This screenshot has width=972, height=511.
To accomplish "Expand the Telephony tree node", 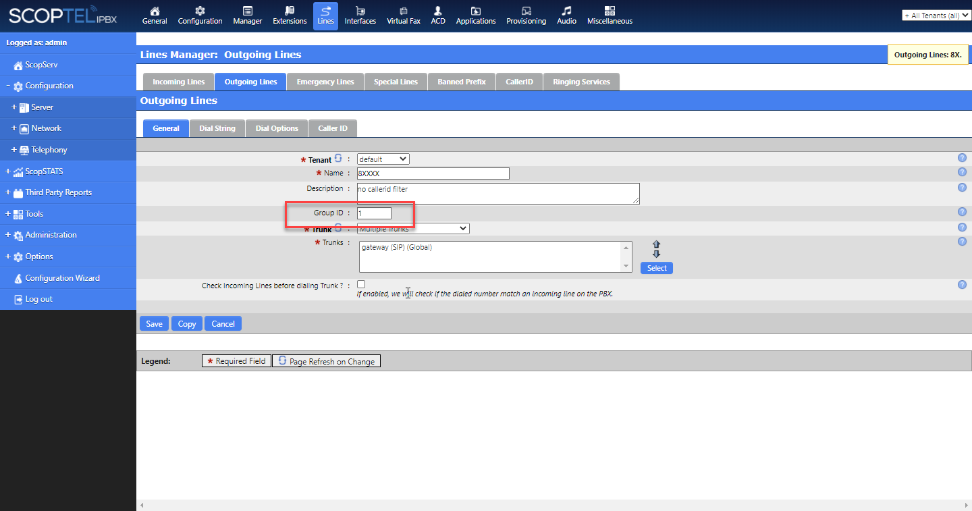I will tap(14, 150).
